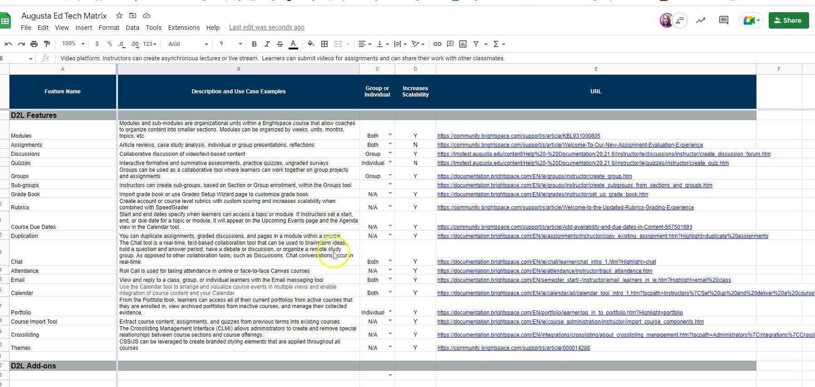
Task: Click the green Share button
Action: pos(788,20)
